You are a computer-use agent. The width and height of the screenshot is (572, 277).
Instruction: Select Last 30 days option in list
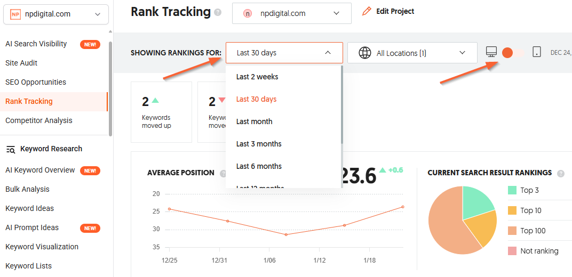click(x=257, y=100)
